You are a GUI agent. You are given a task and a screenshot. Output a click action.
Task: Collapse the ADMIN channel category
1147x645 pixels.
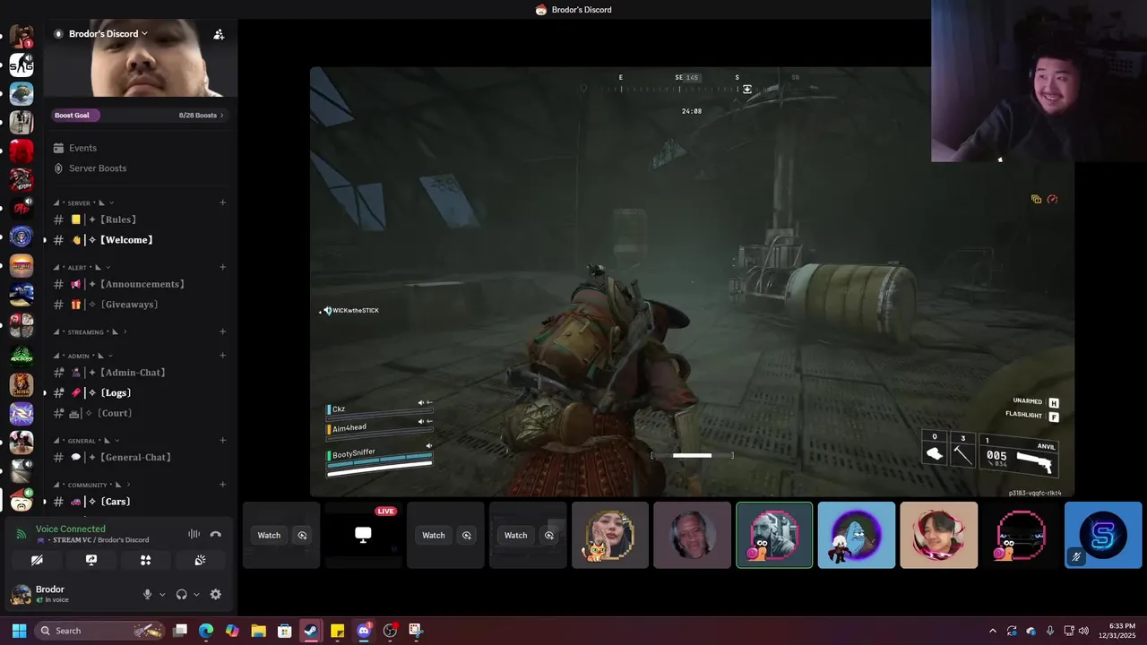click(82, 356)
